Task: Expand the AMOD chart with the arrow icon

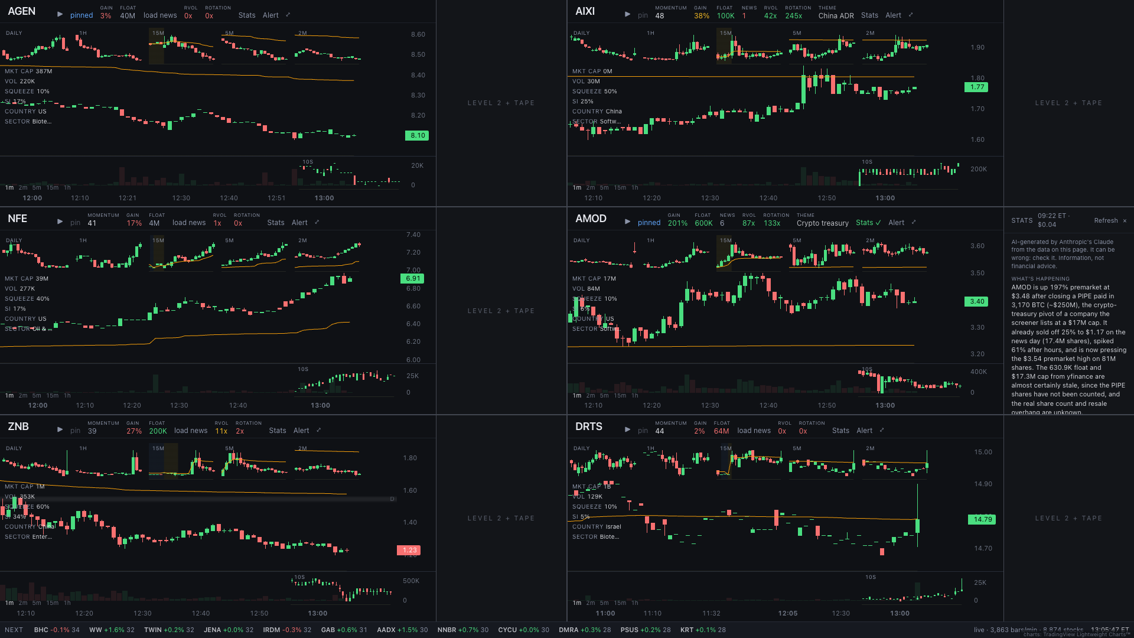Action: (x=914, y=222)
